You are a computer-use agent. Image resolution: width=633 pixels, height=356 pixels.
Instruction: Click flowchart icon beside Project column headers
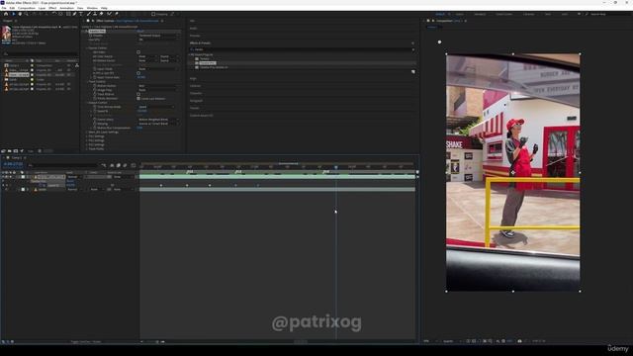pos(77,65)
